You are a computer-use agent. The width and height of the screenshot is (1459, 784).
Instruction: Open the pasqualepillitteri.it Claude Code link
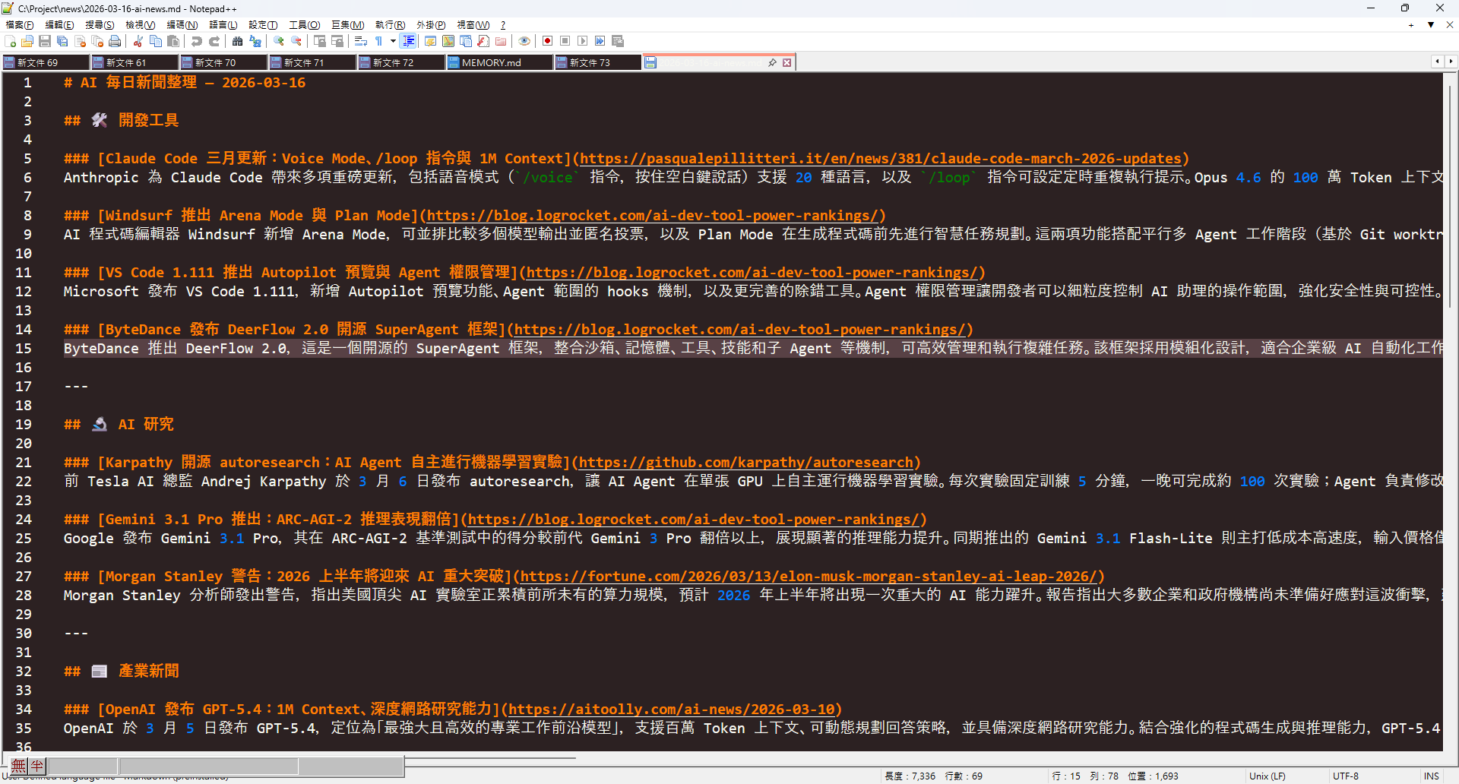point(881,159)
